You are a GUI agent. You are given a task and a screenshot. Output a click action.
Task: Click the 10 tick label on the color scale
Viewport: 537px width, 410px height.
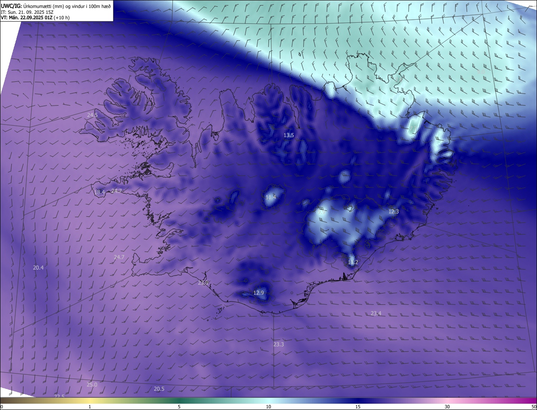click(268, 407)
